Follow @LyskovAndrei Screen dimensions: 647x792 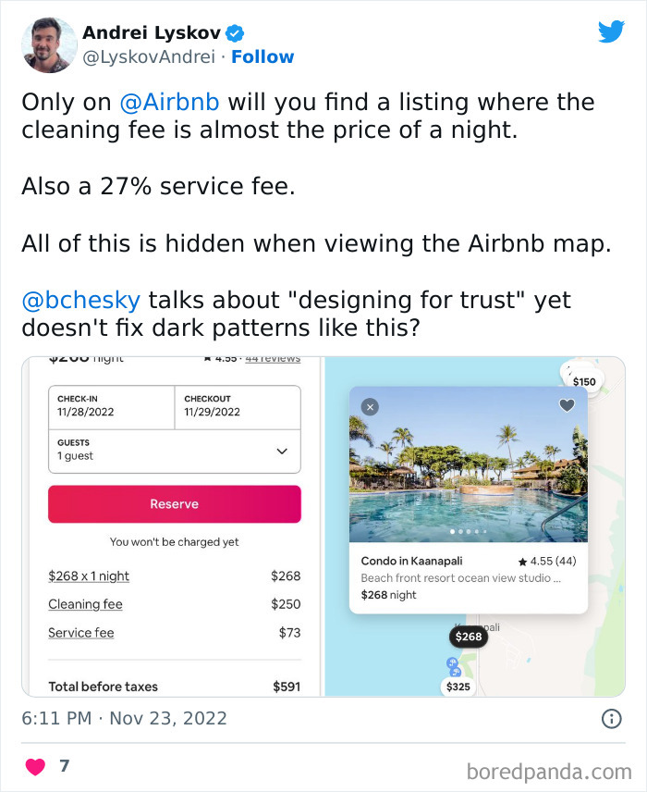click(x=262, y=56)
